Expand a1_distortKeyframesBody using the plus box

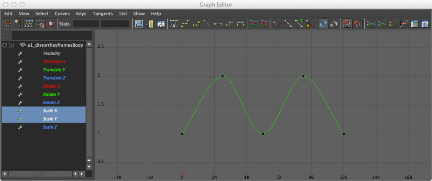click(x=11, y=45)
